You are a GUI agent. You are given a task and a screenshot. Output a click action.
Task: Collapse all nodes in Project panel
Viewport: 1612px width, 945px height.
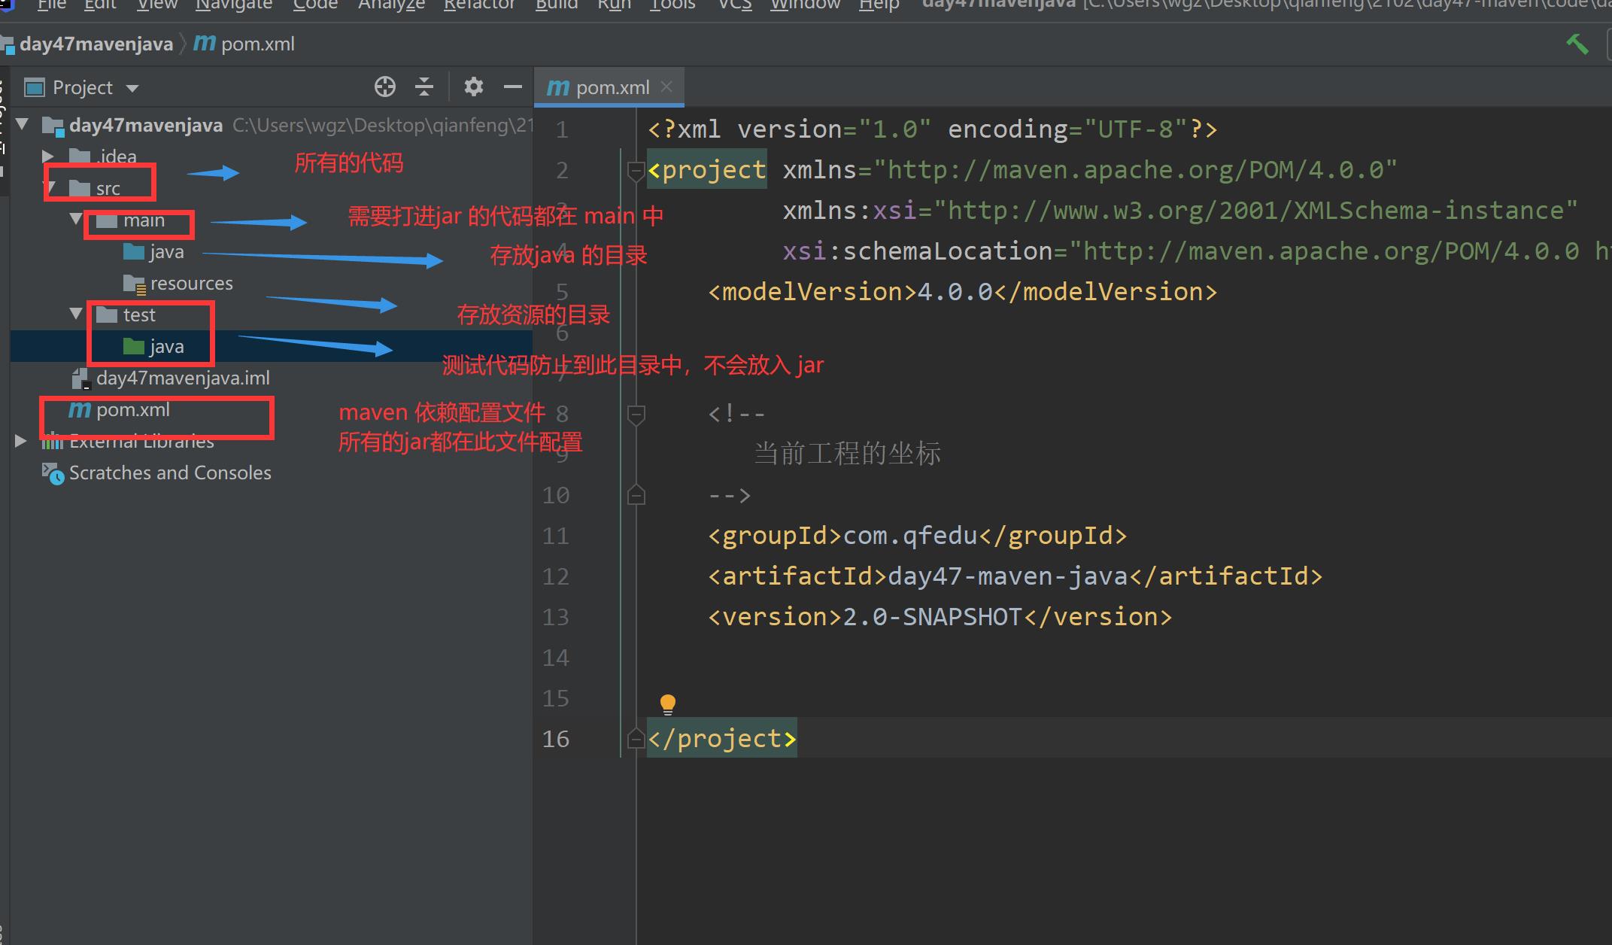tap(424, 87)
